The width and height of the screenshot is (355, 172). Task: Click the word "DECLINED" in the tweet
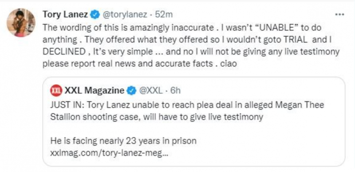[x=64, y=52]
